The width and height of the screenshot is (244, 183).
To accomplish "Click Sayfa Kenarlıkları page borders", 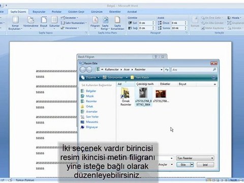I will point(117,23).
